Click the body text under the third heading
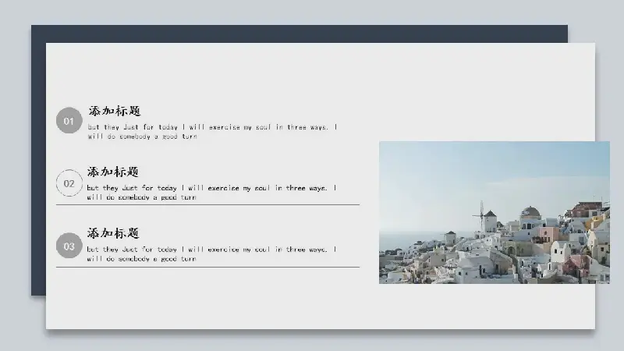The height and width of the screenshot is (351, 624). tap(212, 253)
